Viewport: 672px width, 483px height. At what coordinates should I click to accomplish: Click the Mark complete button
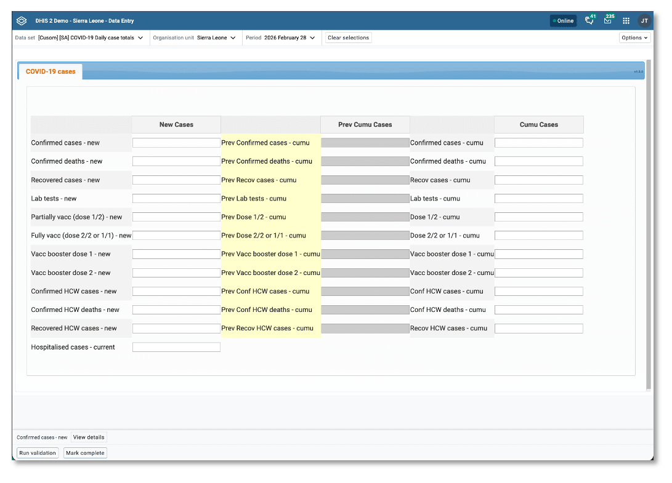point(86,453)
